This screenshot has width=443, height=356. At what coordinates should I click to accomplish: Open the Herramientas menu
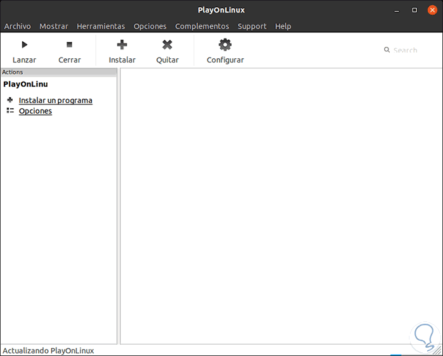pyautogui.click(x=101, y=27)
